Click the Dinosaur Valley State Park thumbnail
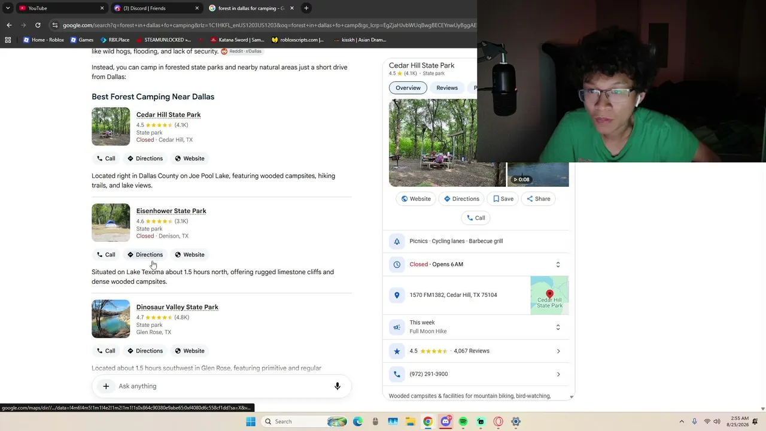 (111, 318)
